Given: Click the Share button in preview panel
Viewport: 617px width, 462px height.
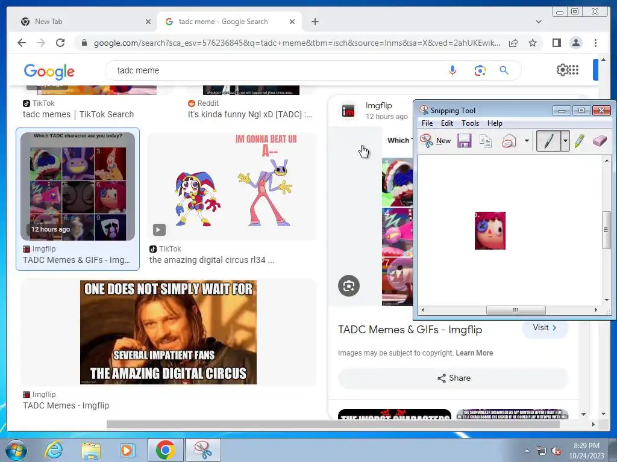Looking at the screenshot, I should (453, 378).
